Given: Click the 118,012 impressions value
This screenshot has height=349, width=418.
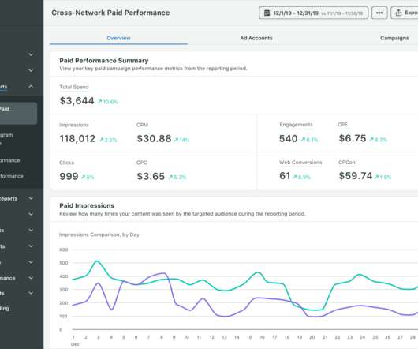Looking at the screenshot, I should 77,139.
